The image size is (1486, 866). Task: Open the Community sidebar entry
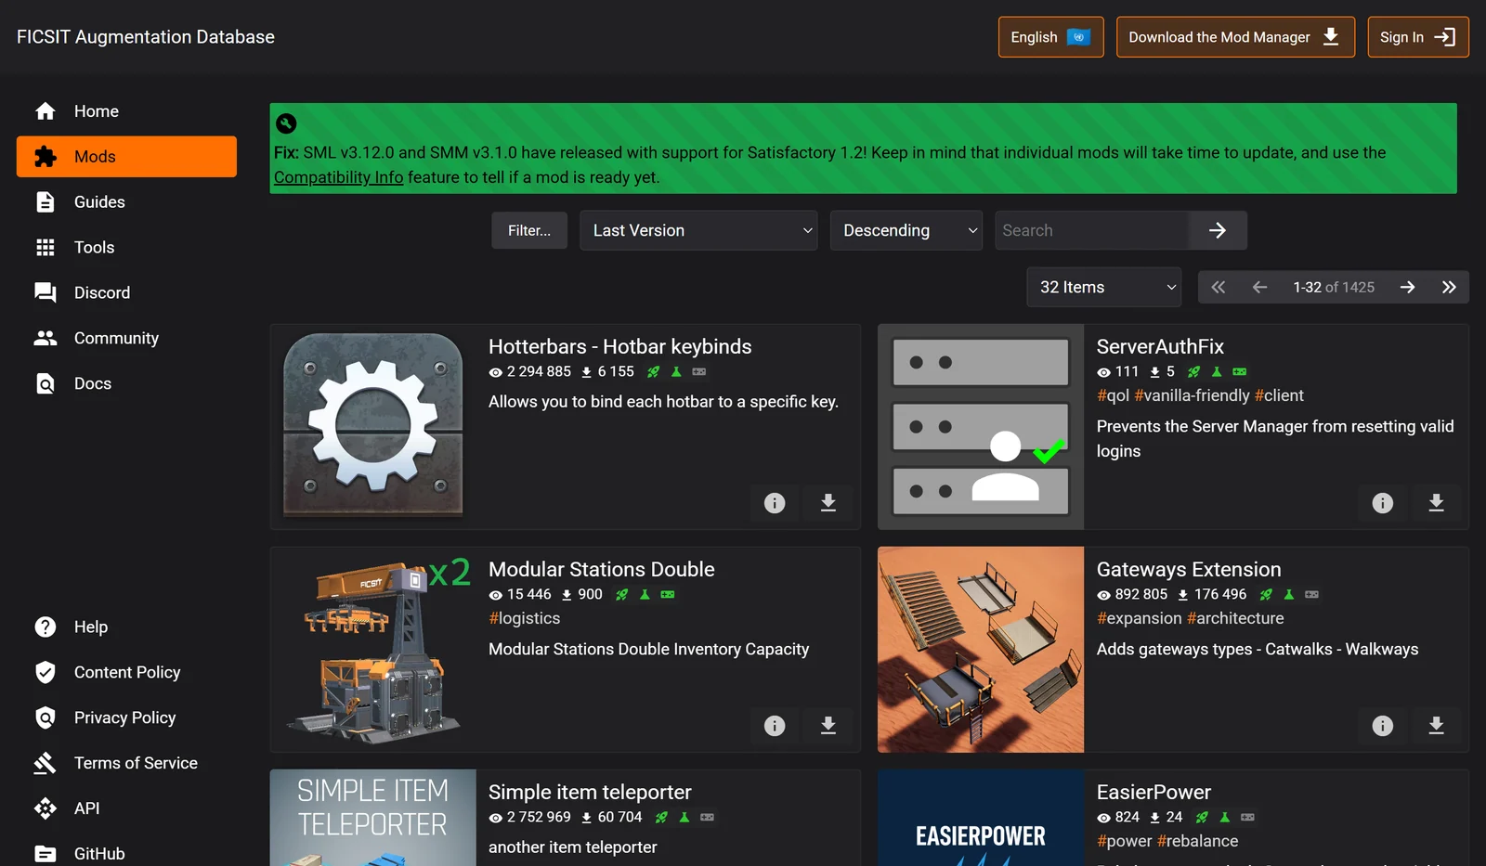(x=126, y=339)
